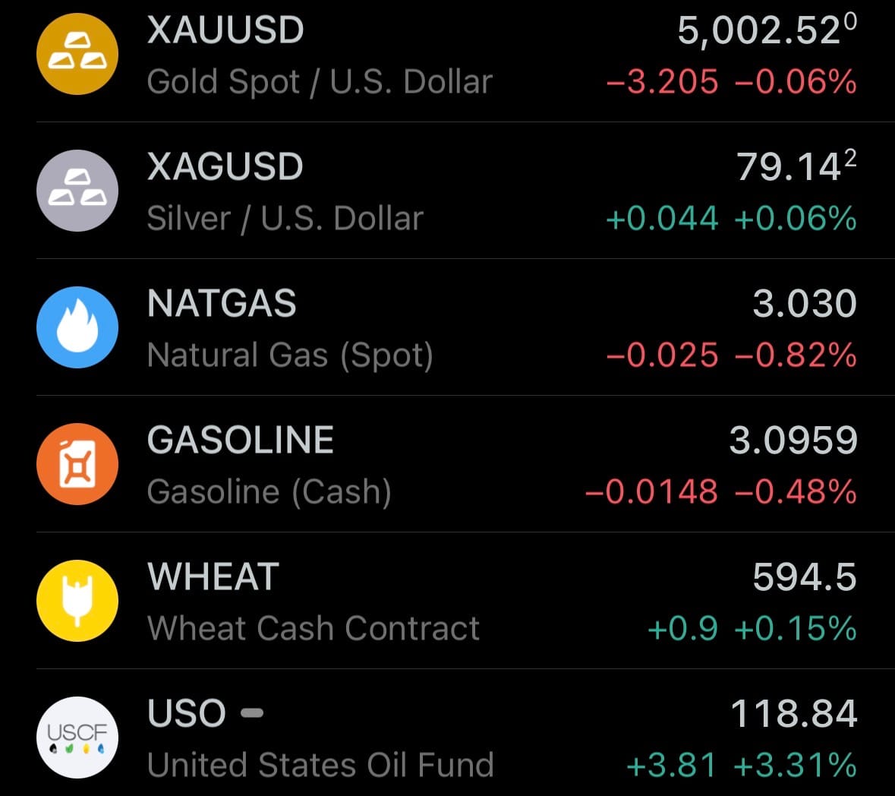Open the XAUUSD symbol title
The height and width of the screenshot is (796, 895).
coord(225,30)
